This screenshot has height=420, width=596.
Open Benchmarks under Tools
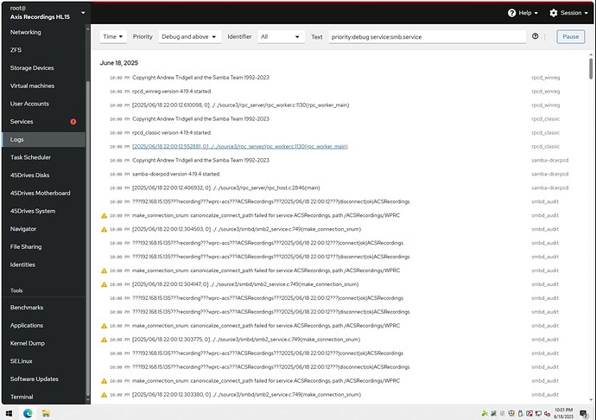click(x=43, y=308)
